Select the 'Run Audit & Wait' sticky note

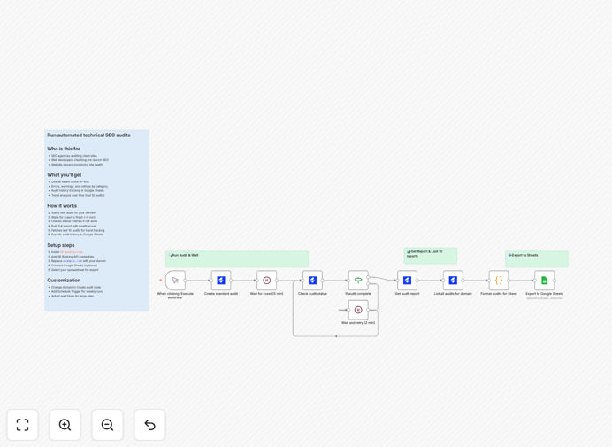[237, 259]
